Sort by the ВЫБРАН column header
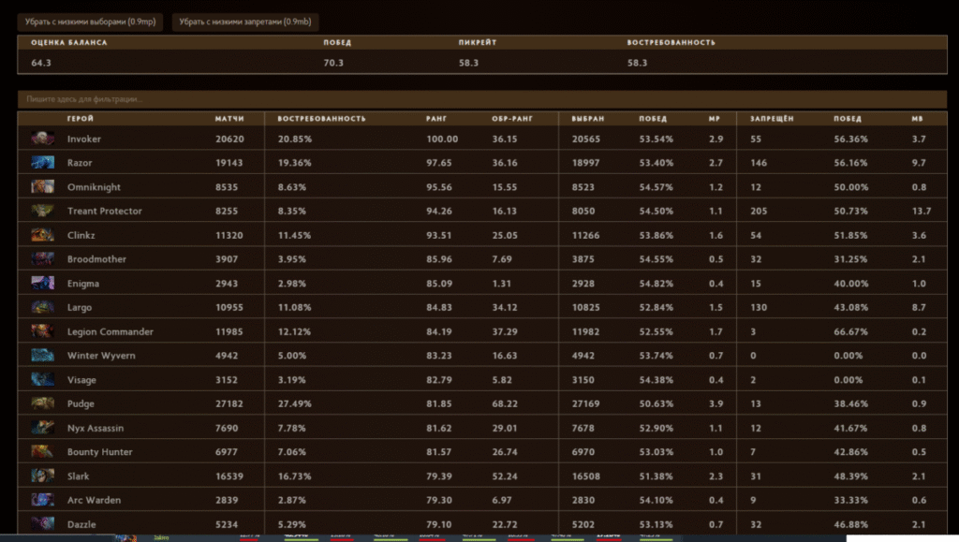The width and height of the screenshot is (959, 542). (588, 119)
